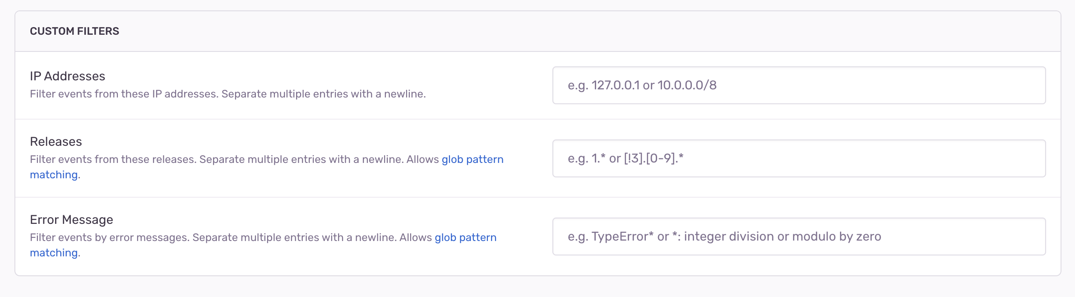Image resolution: width=1075 pixels, height=297 pixels.
Task: Select the Error Message field label
Action: coord(71,220)
